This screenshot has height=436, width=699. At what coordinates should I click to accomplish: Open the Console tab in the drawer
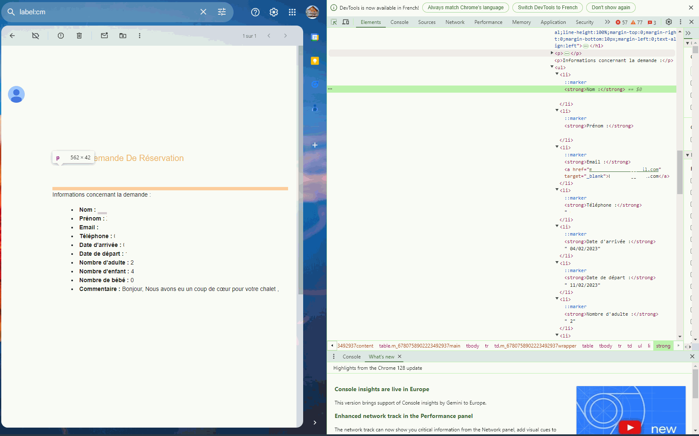point(351,357)
